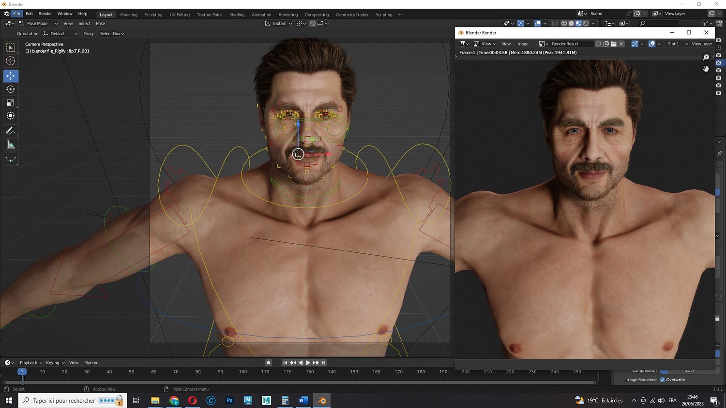Toggle fake user shield for Render Result
726x408 pixels.
click(598, 44)
